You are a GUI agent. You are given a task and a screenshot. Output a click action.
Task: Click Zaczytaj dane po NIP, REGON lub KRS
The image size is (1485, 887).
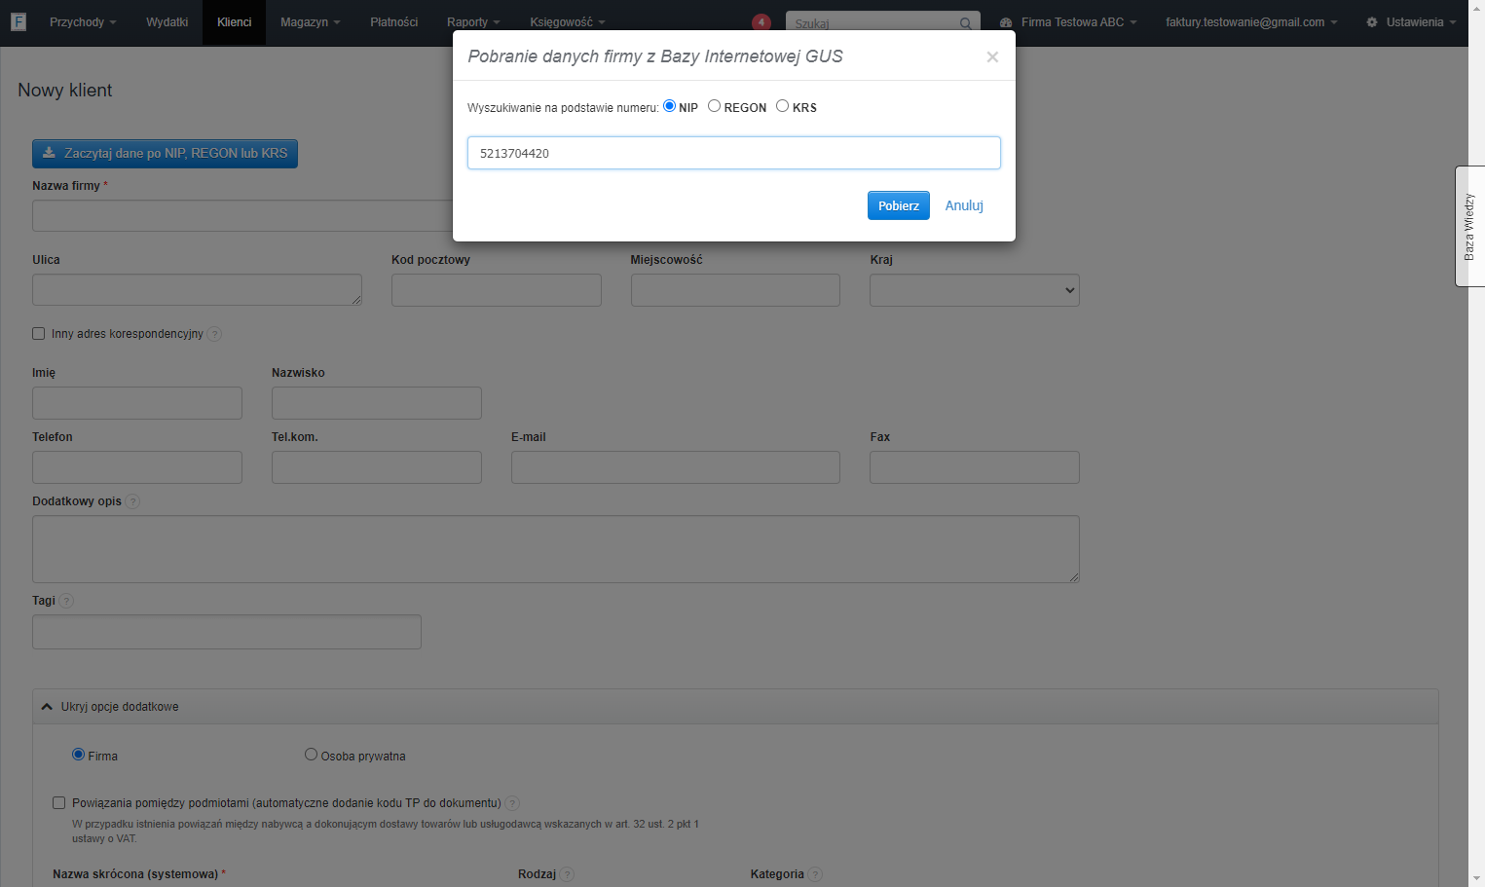pyautogui.click(x=166, y=154)
